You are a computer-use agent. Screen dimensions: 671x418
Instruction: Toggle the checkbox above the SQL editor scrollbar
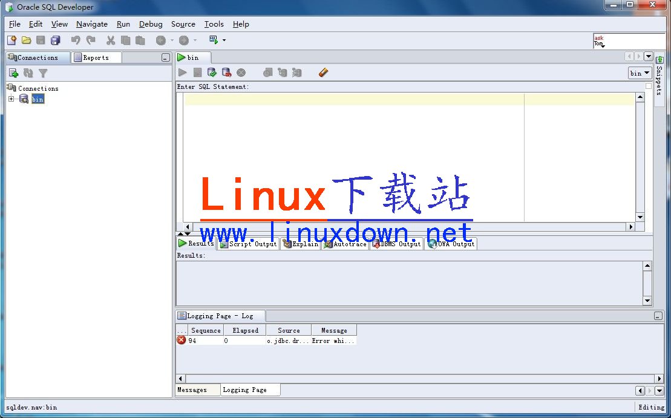[649, 86]
